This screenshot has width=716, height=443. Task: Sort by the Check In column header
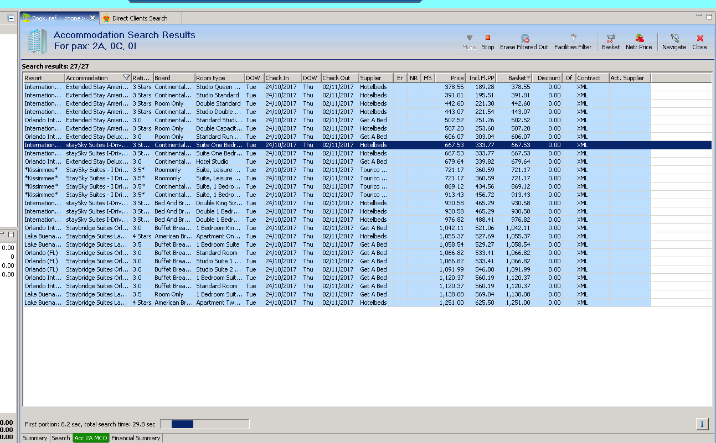pyautogui.click(x=283, y=78)
